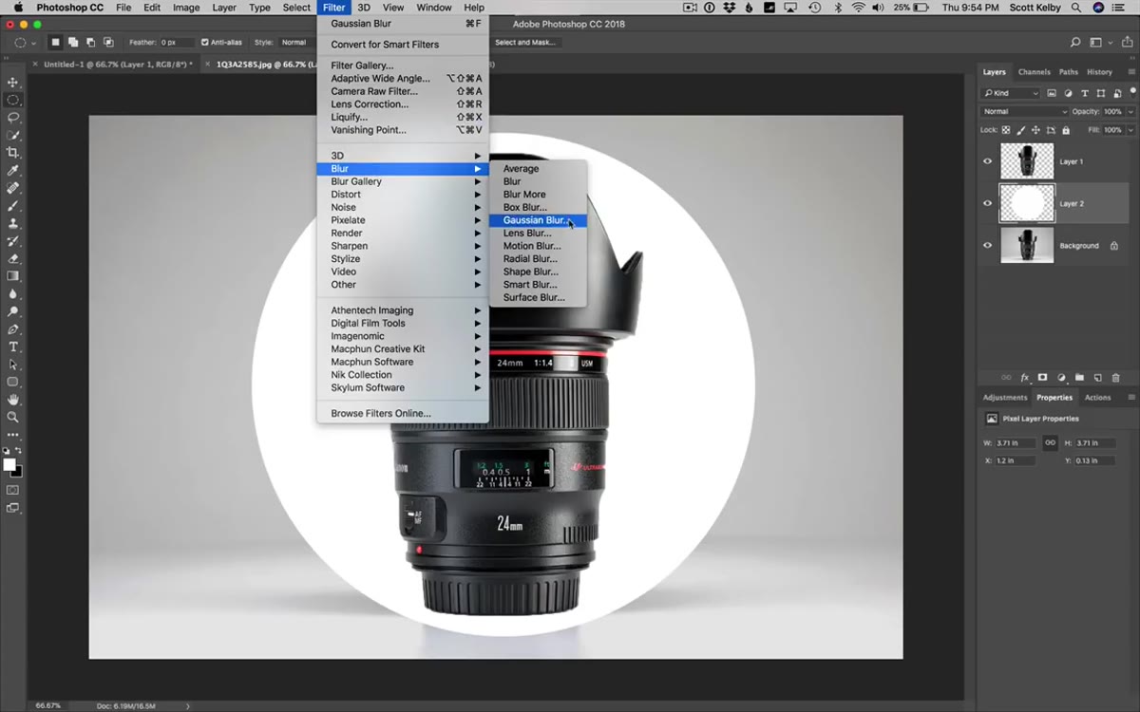1140x712 pixels.
Task: Hide Layer 1 with eye icon
Action: pyautogui.click(x=988, y=161)
